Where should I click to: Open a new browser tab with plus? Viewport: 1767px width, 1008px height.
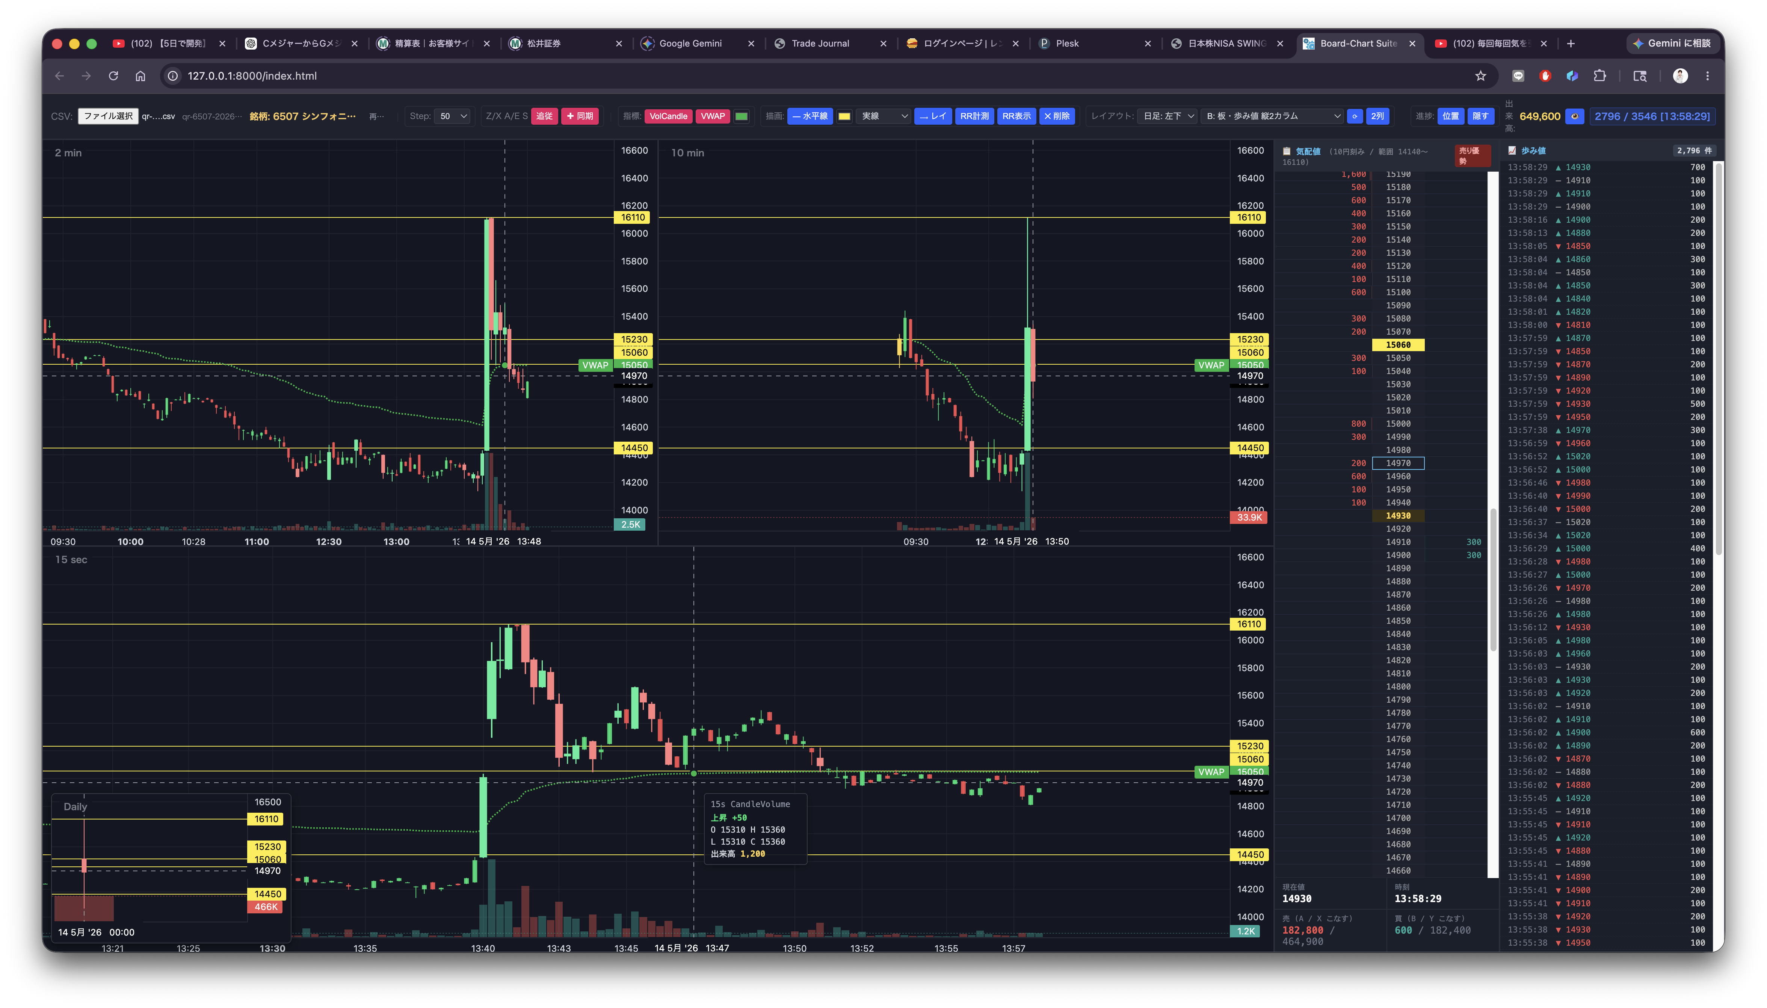point(1571,43)
